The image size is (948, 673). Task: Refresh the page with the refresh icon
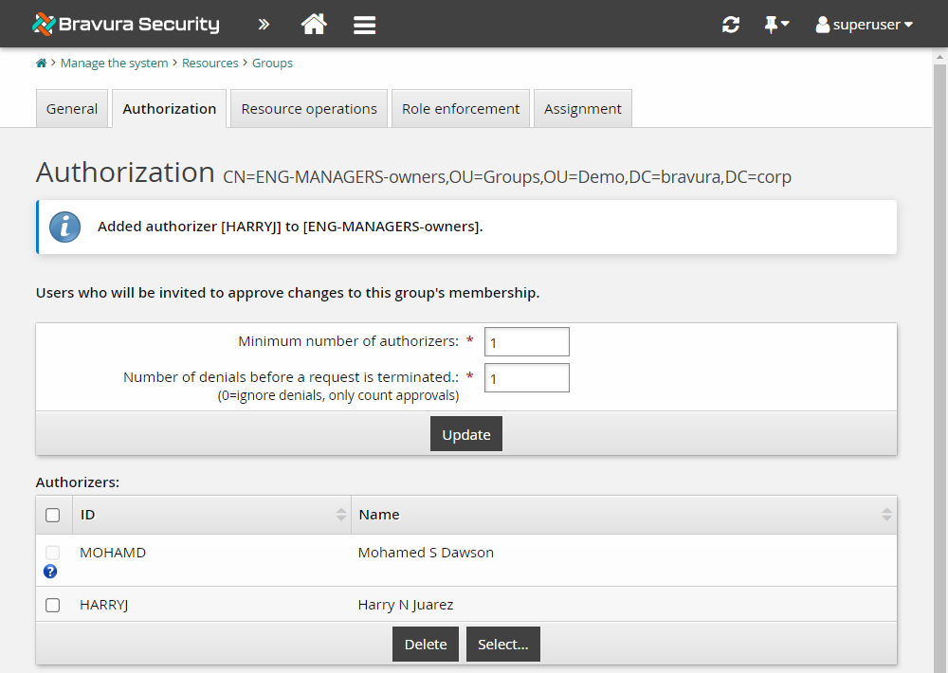click(730, 24)
